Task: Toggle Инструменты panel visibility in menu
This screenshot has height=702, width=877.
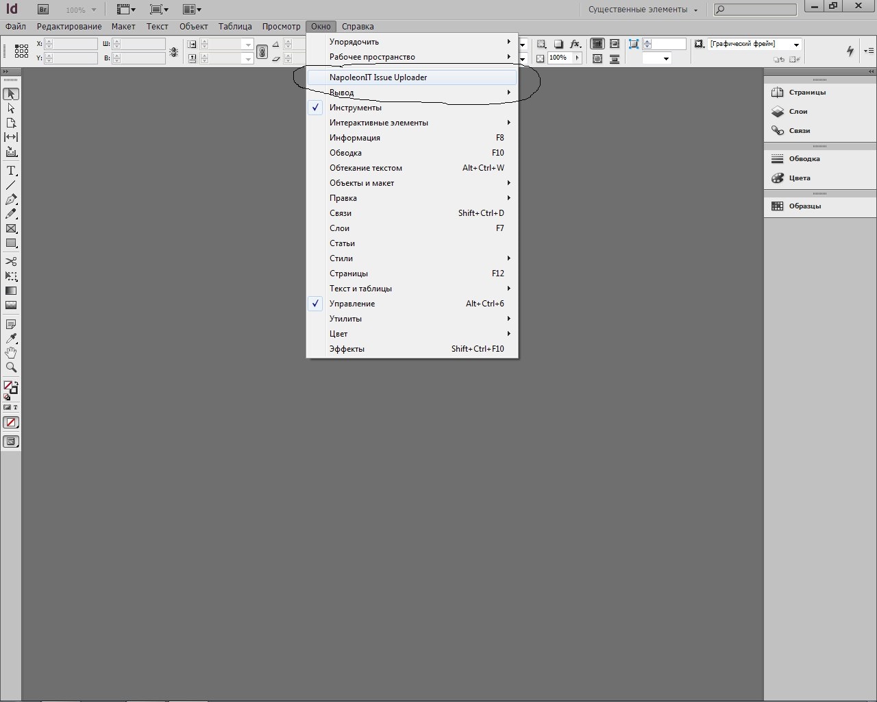Action: point(412,108)
